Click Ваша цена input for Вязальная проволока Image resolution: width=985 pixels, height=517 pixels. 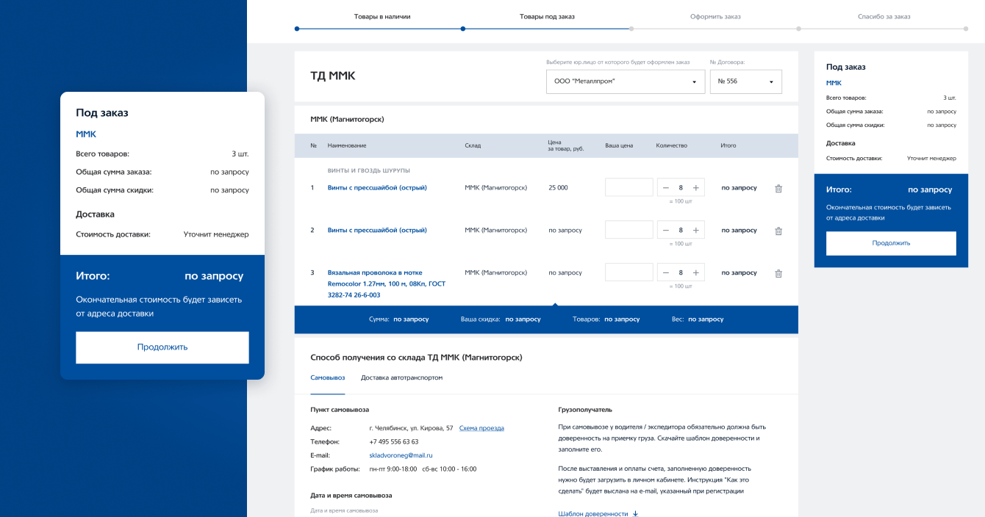click(629, 272)
